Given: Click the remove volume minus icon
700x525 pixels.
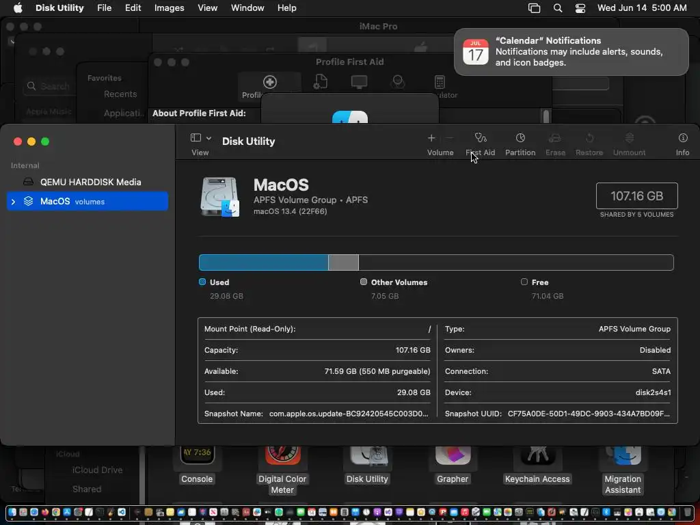Looking at the screenshot, I should (450, 138).
